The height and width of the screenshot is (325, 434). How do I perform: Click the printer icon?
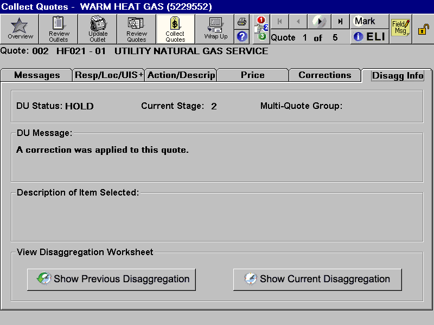click(x=242, y=22)
